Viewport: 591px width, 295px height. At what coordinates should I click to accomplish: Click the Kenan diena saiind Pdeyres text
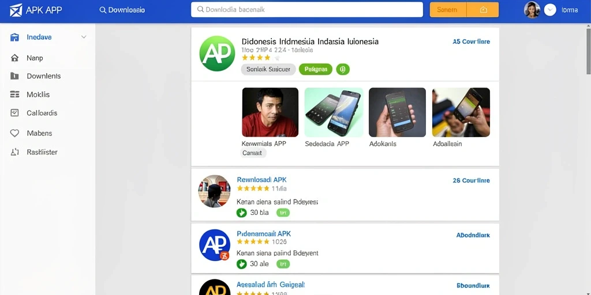(x=277, y=202)
